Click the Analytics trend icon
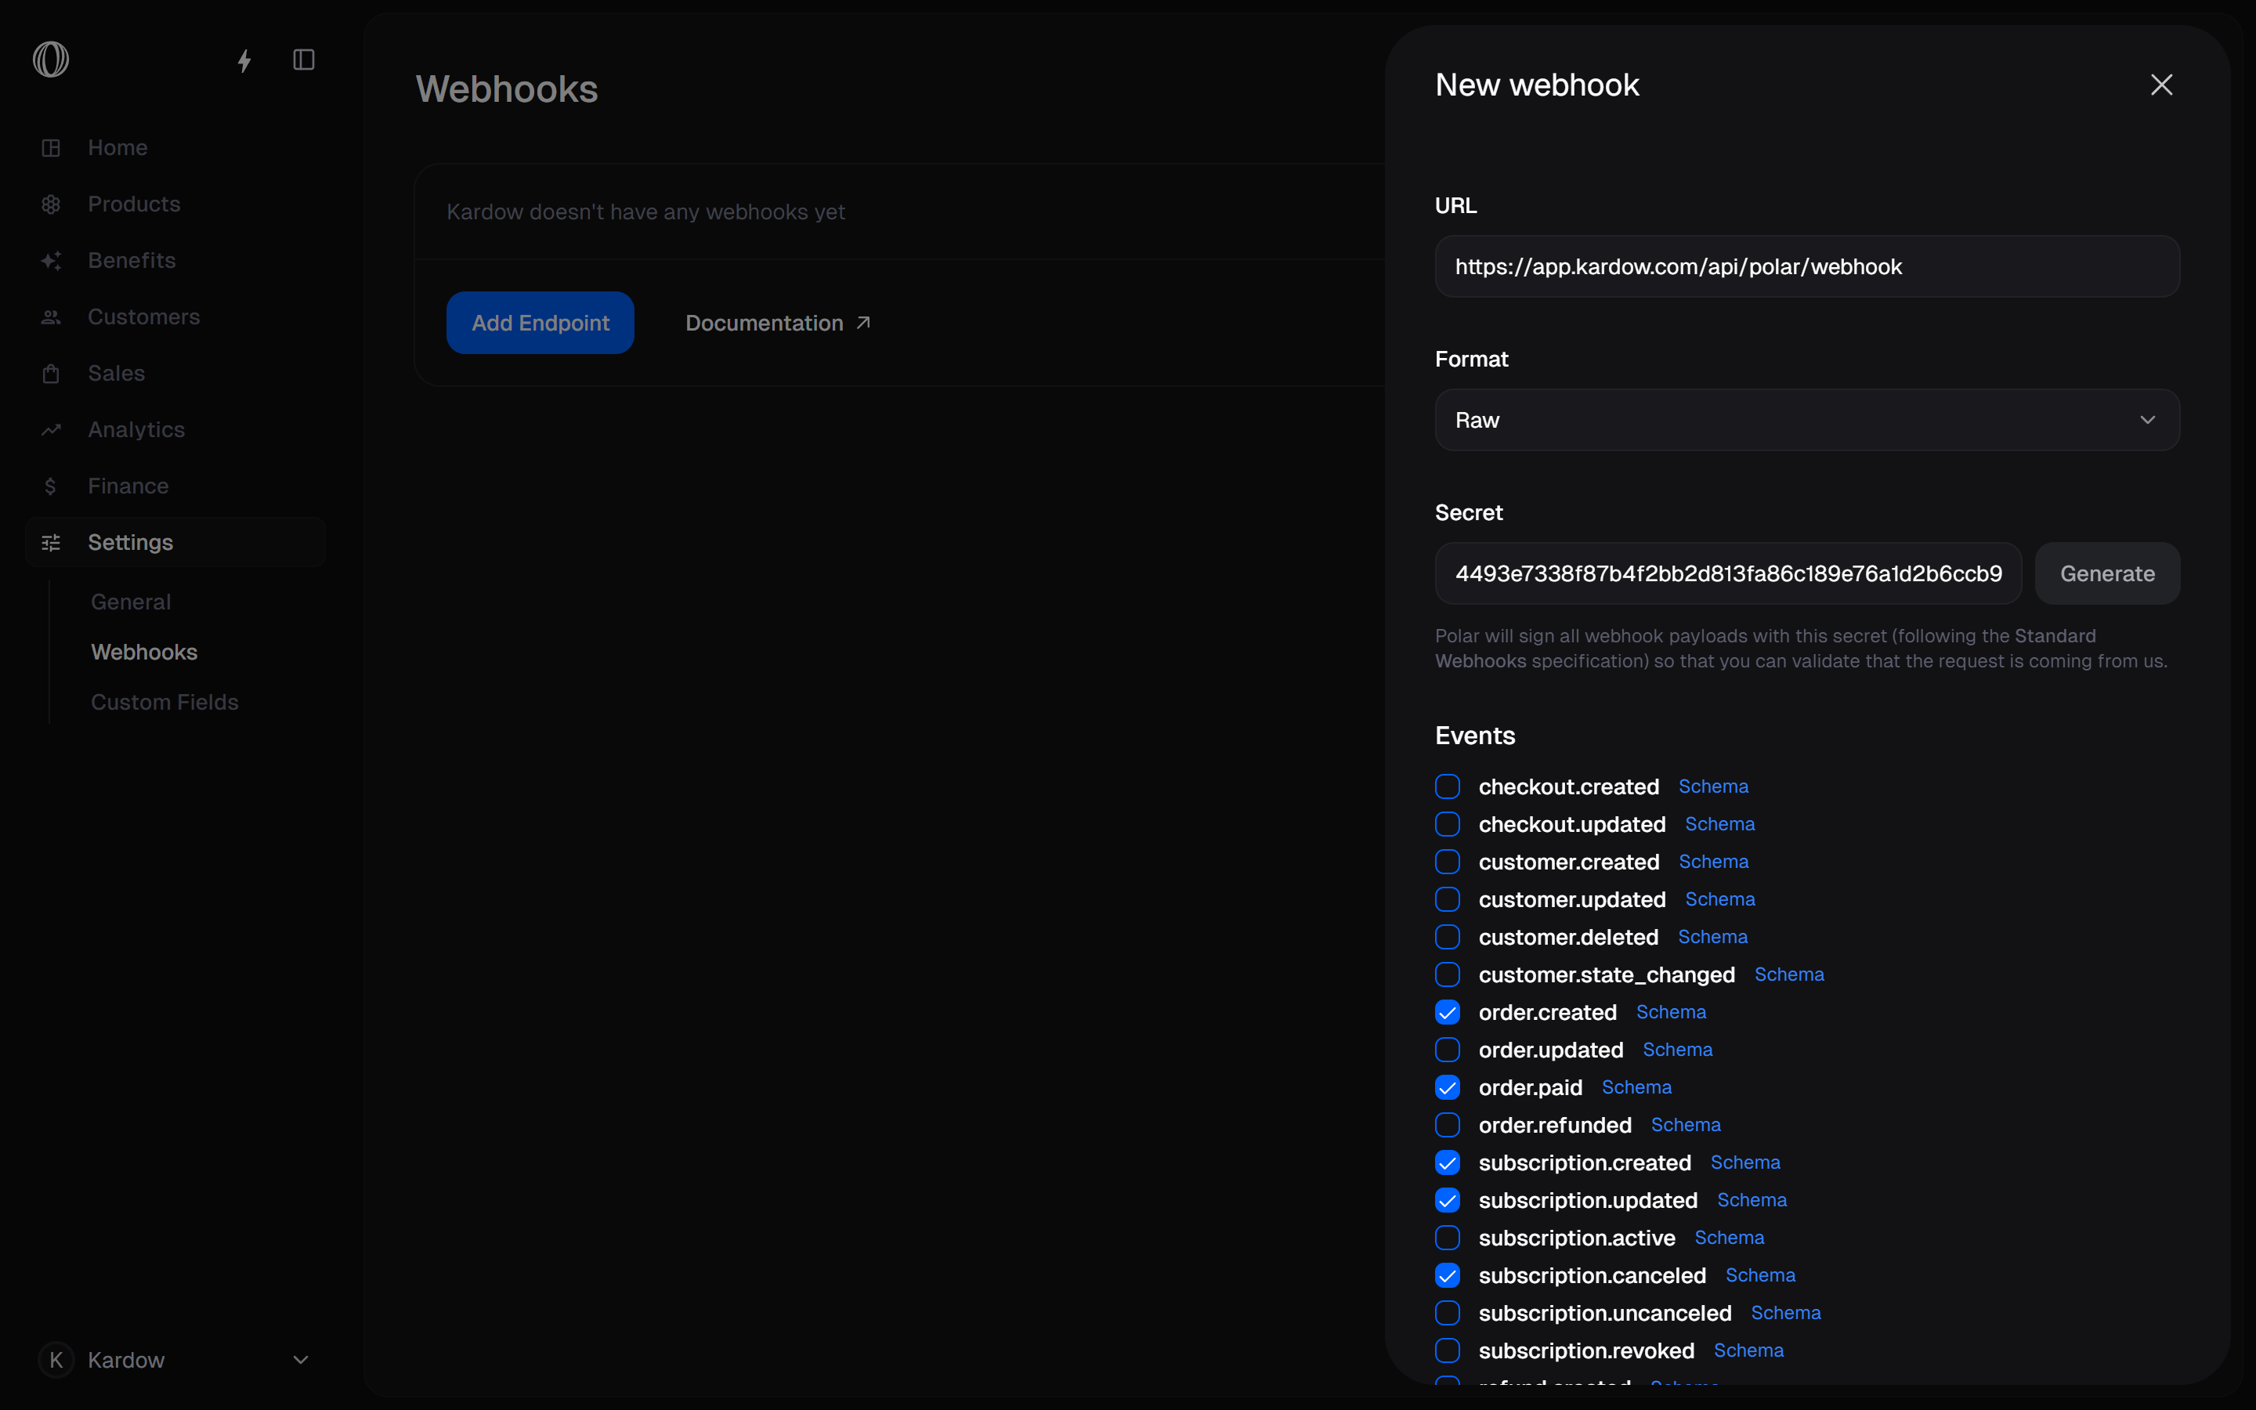2256x1410 pixels. [51, 430]
